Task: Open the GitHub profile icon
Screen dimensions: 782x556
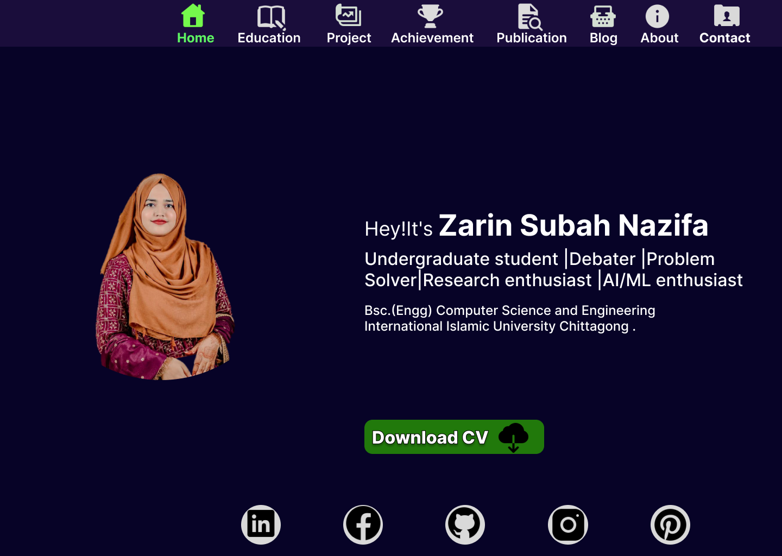Action: tap(465, 525)
